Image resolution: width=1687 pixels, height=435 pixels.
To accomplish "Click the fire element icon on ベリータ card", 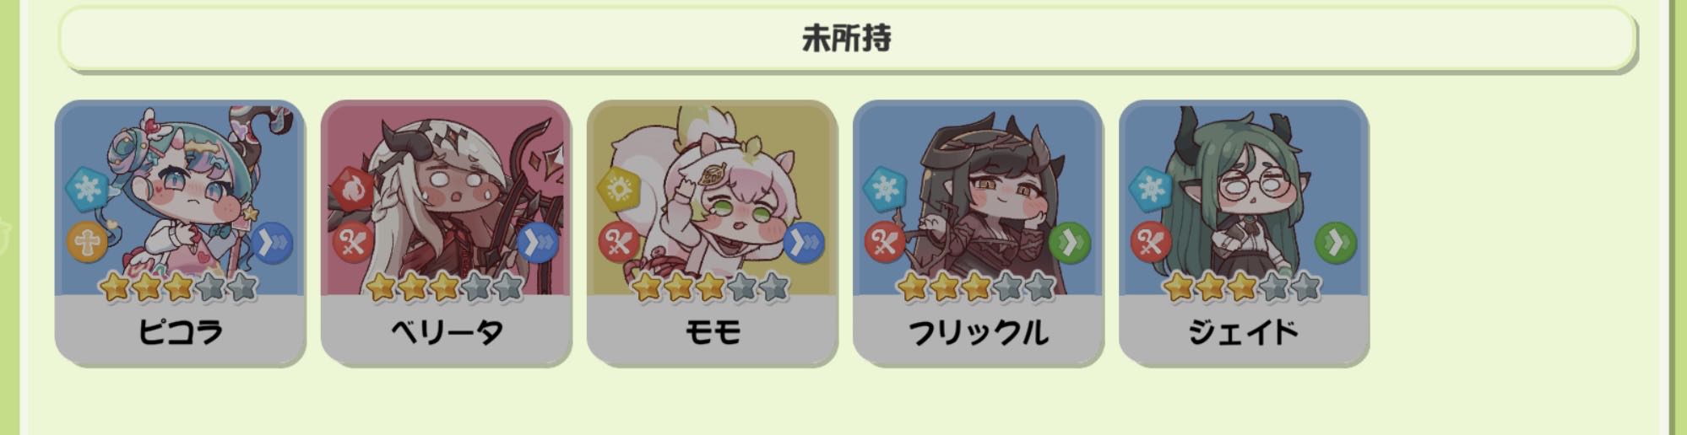I will 353,189.
